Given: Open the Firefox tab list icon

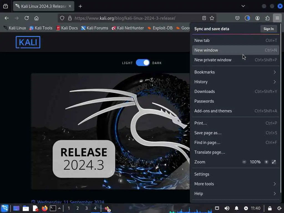Looking at the screenshot, I should click(x=6, y=6).
